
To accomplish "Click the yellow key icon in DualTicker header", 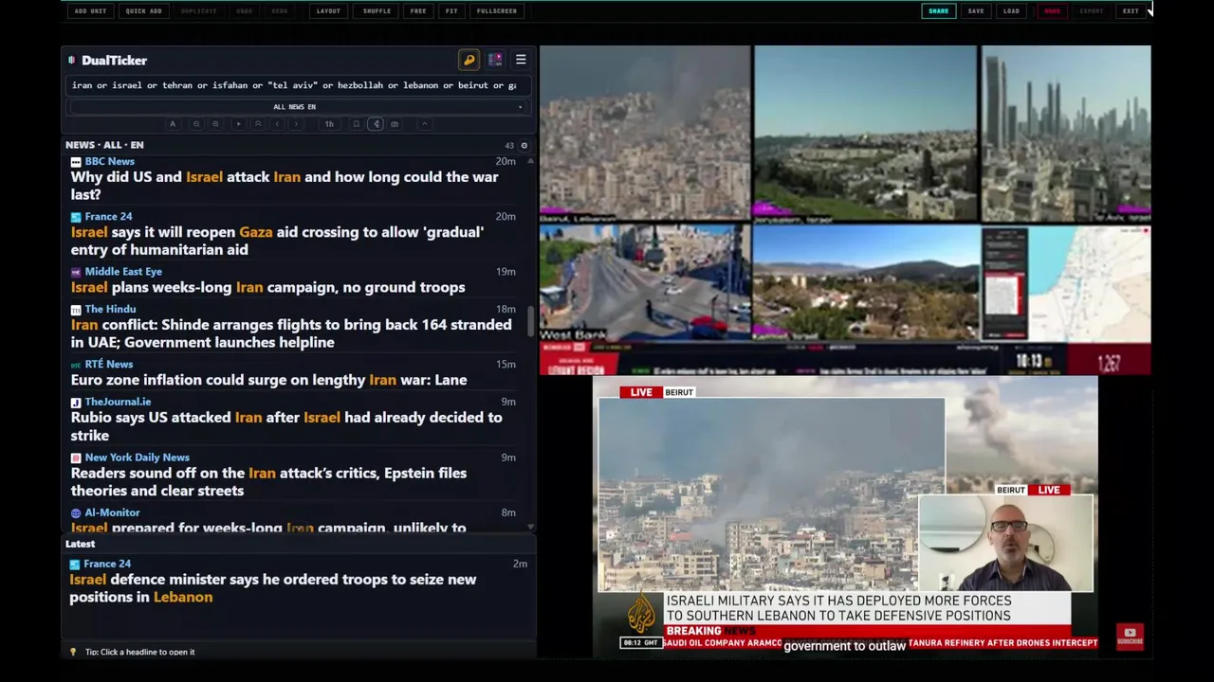I will (x=469, y=60).
